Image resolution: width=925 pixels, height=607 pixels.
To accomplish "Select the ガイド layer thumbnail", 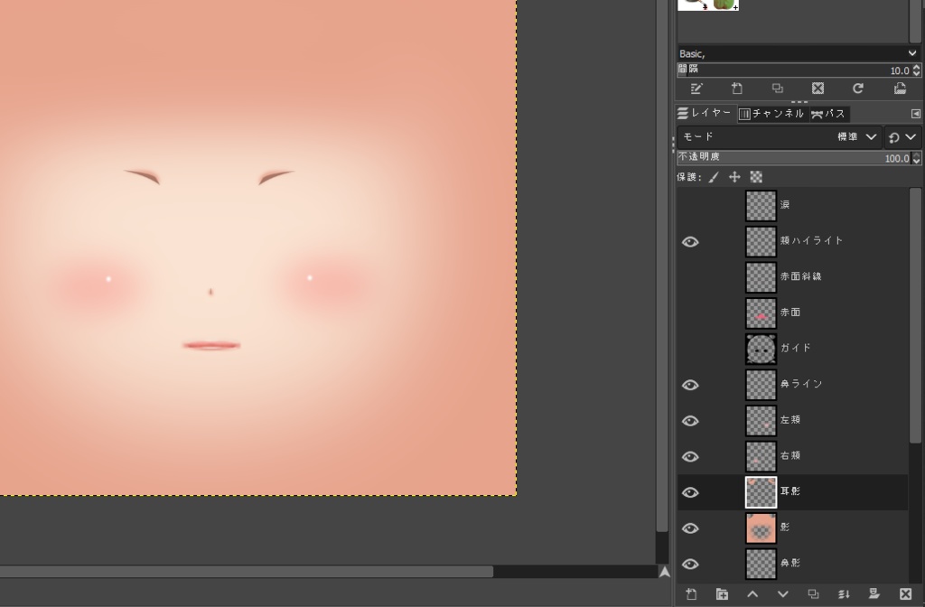I will tap(761, 350).
